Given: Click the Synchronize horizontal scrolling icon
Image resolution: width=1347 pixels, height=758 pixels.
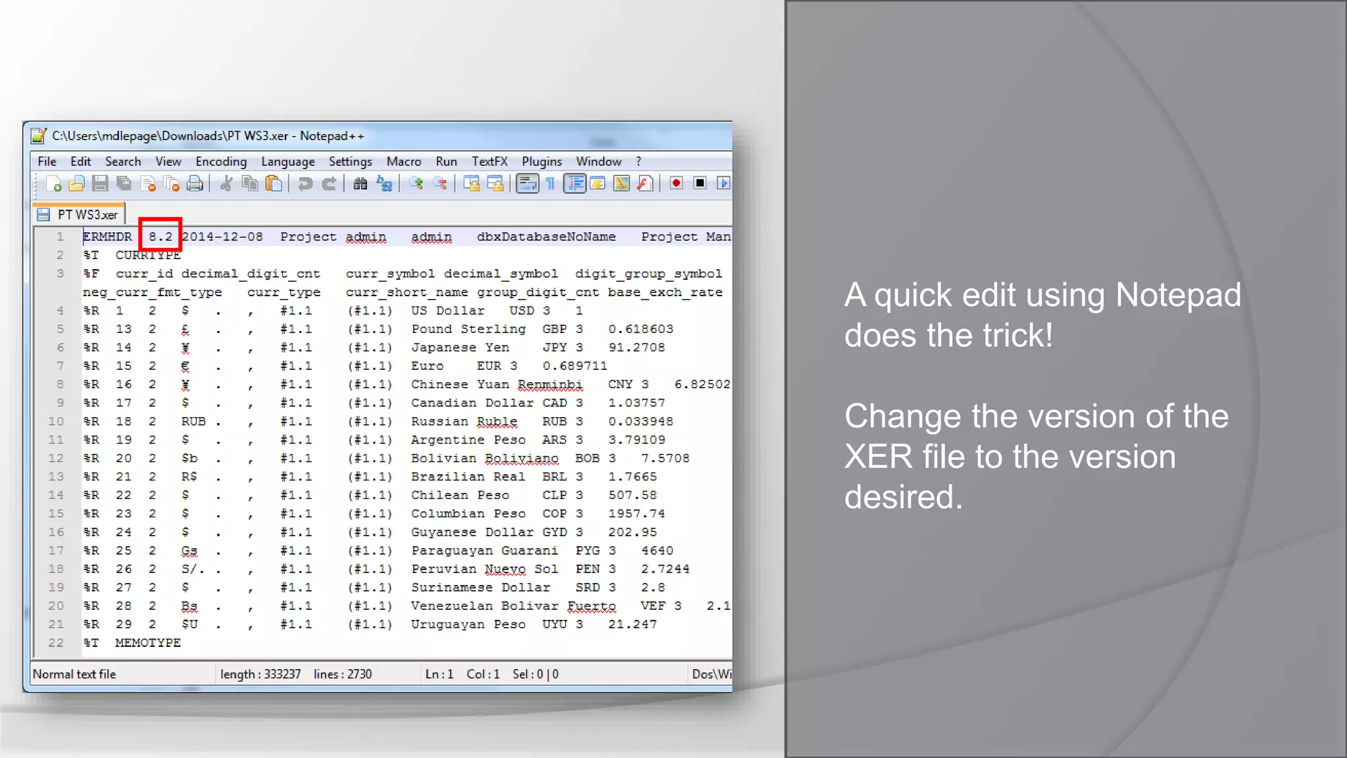Looking at the screenshot, I should [495, 184].
